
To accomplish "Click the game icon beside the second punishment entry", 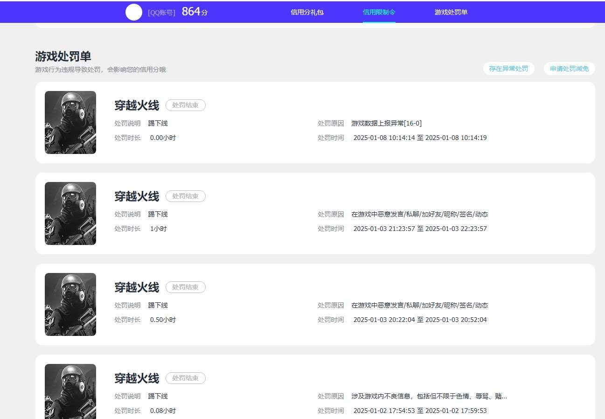I will (70, 213).
